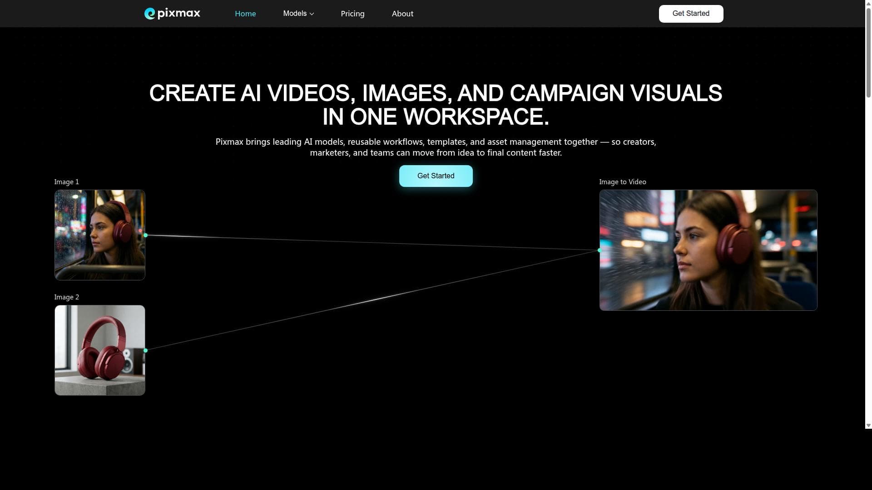Click the connector dot on Image 1
The height and width of the screenshot is (490, 872).
click(145, 235)
